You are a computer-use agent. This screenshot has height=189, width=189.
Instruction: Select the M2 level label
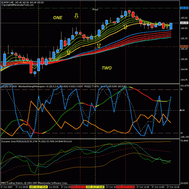(96, 48)
